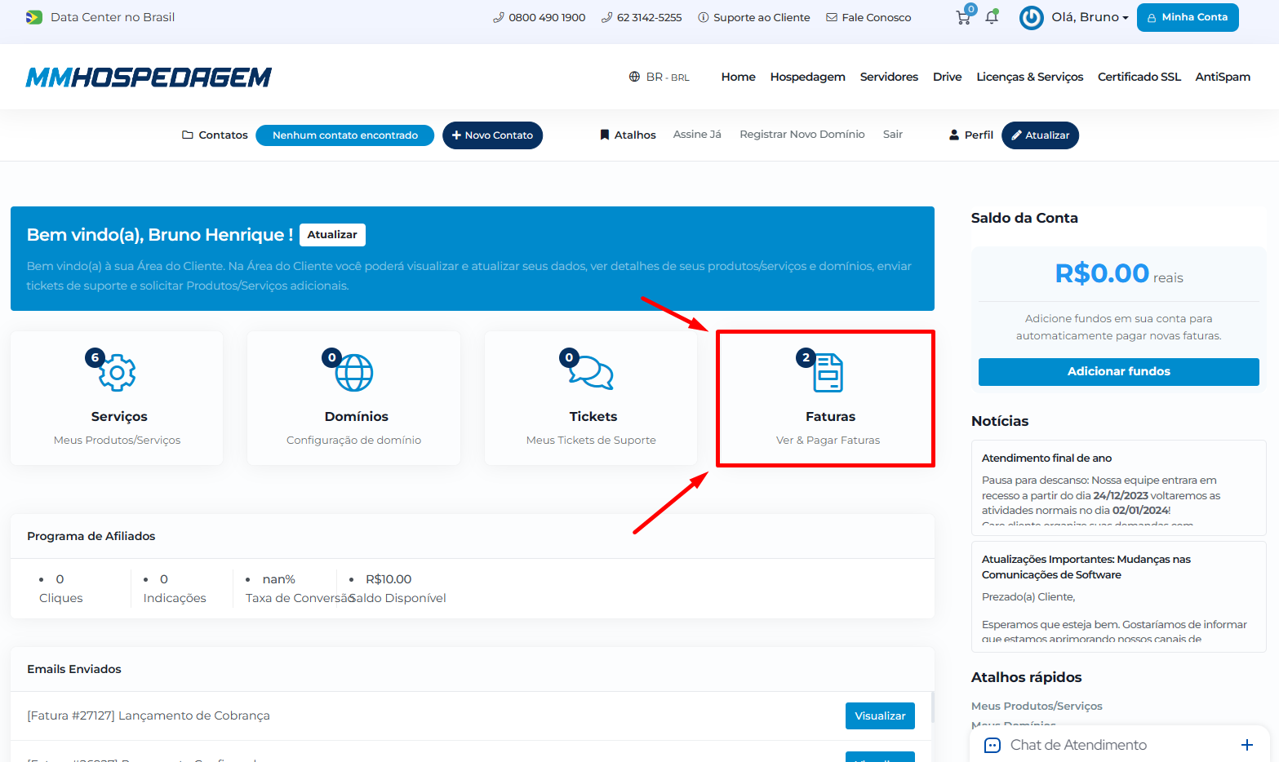Click the MMHospedagem logo
Image resolution: width=1279 pixels, height=762 pixels.
pyautogui.click(x=149, y=77)
